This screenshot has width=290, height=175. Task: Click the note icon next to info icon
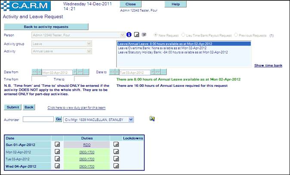click(136, 34)
